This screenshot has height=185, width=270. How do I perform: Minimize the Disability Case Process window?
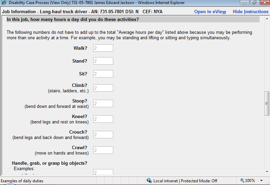click(x=244, y=3)
